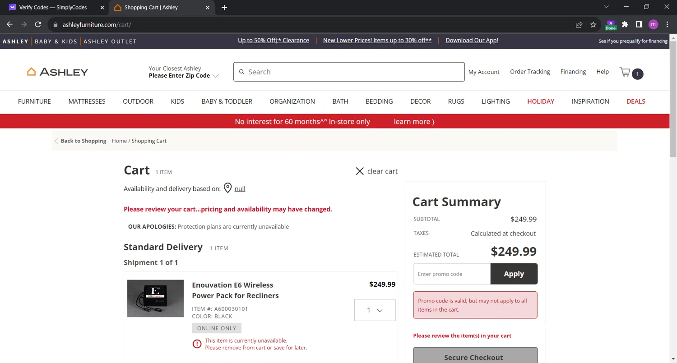Open the LIGHTING menu
This screenshot has width=677, height=363.
[496, 101]
